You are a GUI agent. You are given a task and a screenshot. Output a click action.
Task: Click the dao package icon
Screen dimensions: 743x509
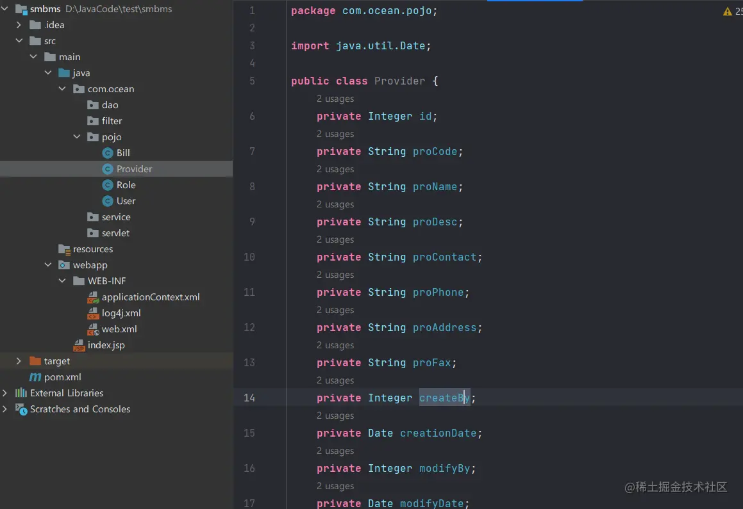tap(93, 105)
